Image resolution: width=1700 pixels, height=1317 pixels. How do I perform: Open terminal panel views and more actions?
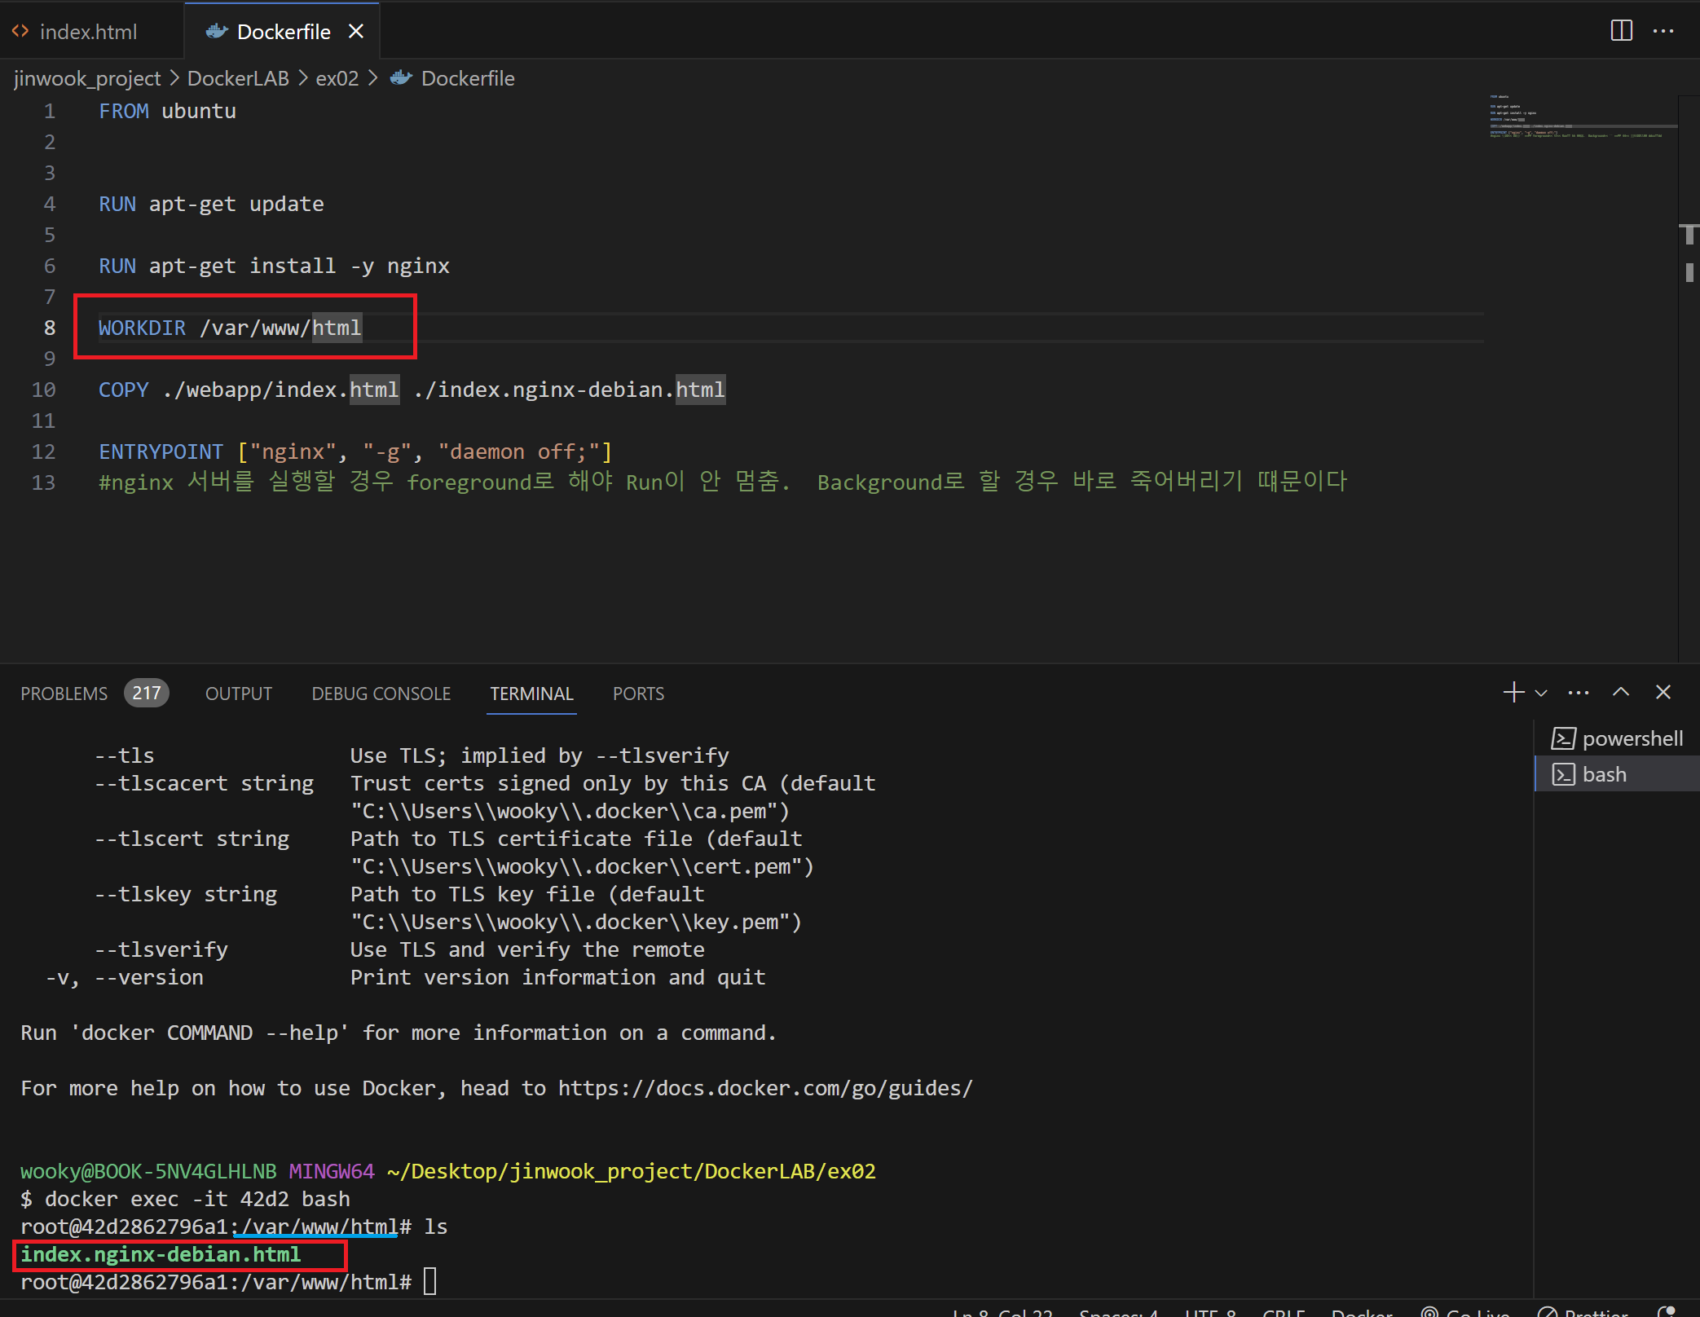1579,693
